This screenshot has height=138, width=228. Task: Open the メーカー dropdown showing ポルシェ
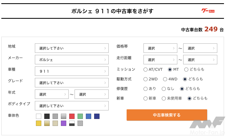pyautogui.click(x=72, y=60)
